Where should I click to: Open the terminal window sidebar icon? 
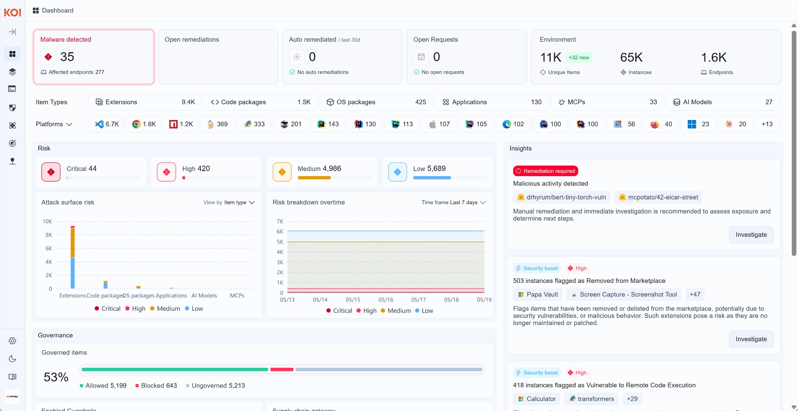[12, 89]
